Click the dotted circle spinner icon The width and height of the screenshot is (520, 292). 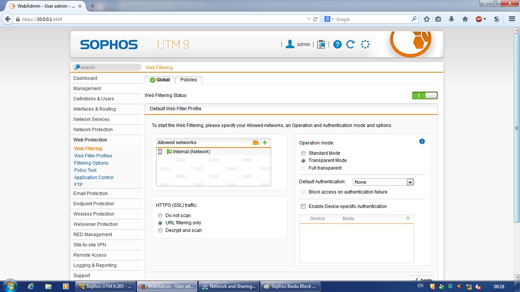pos(365,44)
